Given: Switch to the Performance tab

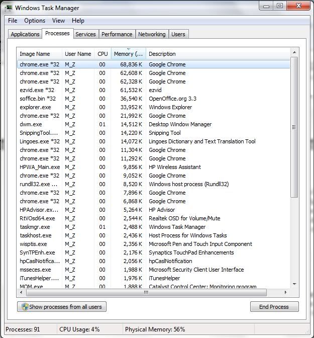Looking at the screenshot, I should [117, 34].
